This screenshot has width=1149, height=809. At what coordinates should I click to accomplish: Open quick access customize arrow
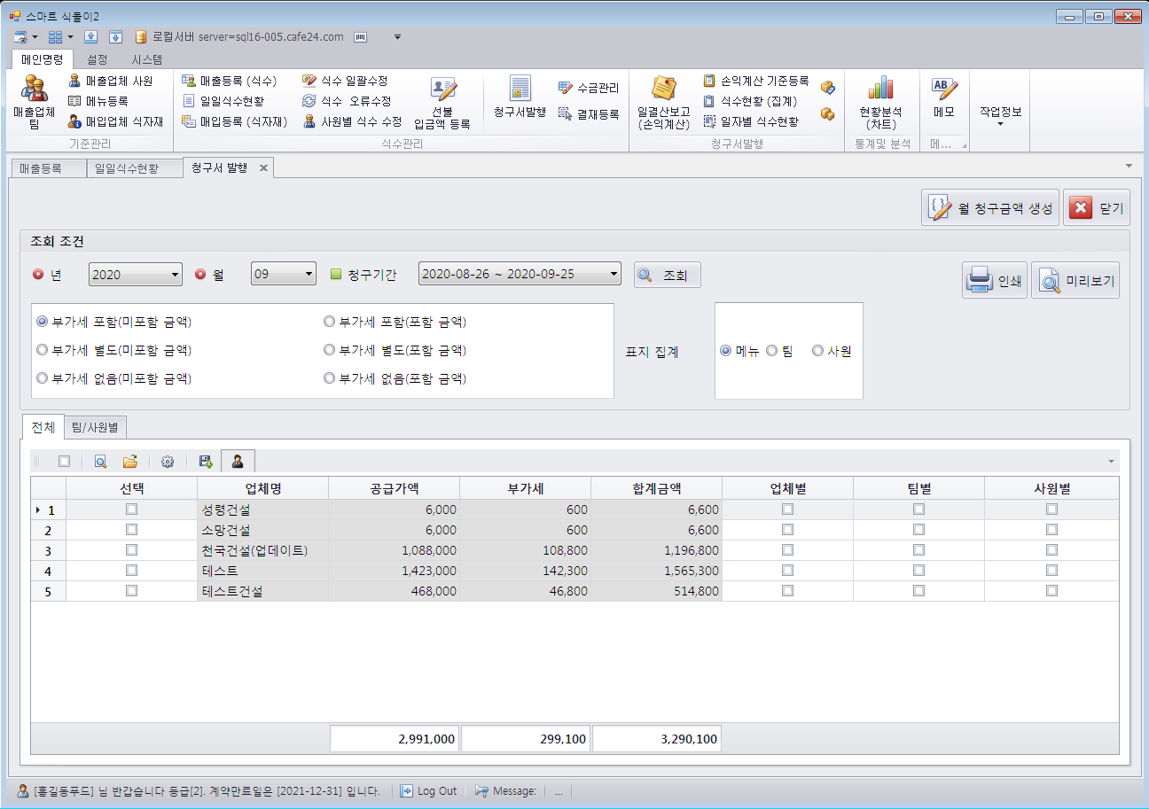coord(397,37)
